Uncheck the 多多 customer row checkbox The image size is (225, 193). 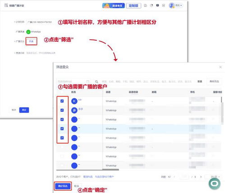coord(62,110)
